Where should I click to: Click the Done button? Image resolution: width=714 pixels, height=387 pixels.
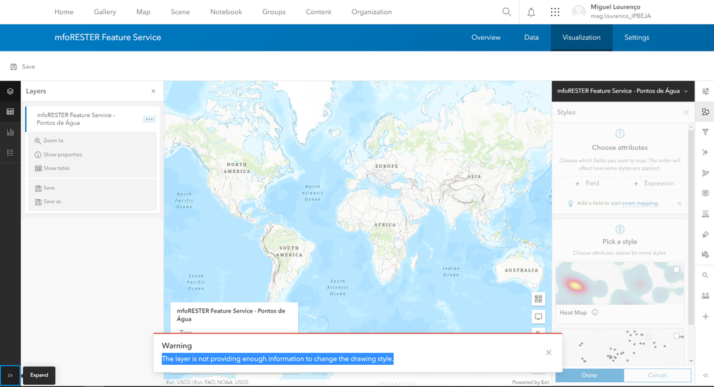[x=589, y=375]
